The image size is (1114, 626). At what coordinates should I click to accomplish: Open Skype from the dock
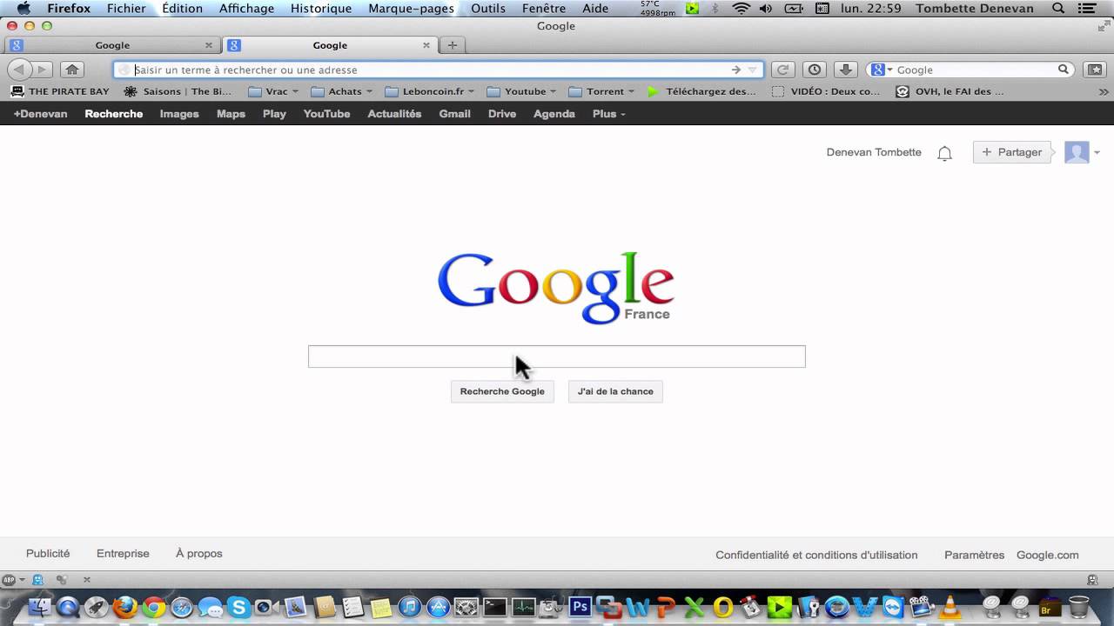[x=238, y=608]
